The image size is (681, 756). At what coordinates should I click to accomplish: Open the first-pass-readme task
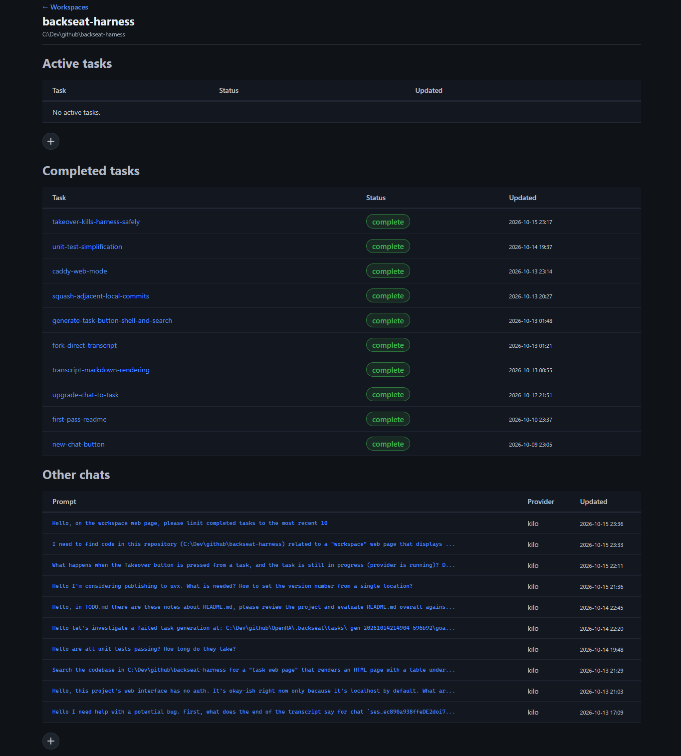79,419
